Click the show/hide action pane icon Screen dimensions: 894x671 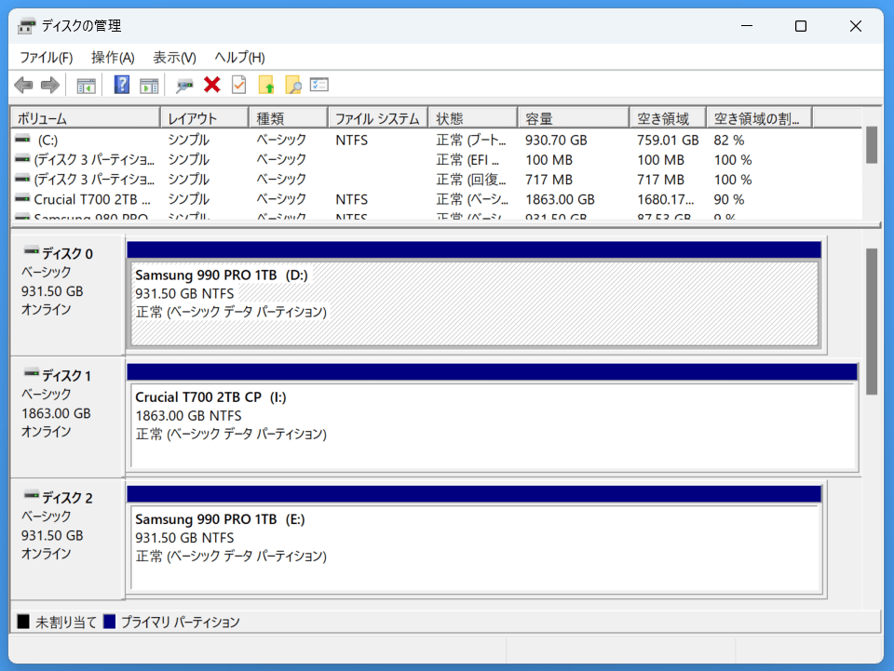pos(149,85)
